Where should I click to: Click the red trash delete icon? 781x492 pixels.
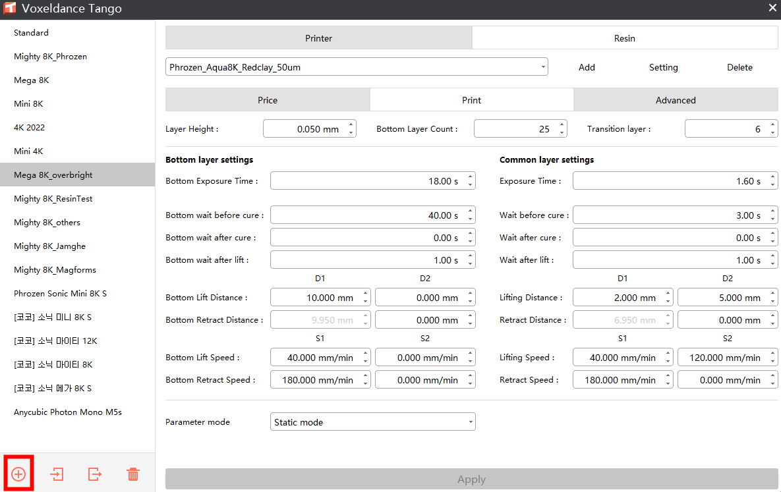point(133,474)
